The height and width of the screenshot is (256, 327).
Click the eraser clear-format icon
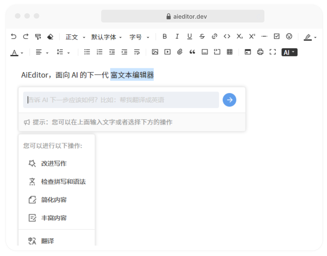pos(50,37)
